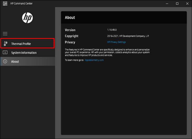Click the thermometer icon beside Thermal Profile
Screen dimensions: 192x139
click(x=6, y=44)
